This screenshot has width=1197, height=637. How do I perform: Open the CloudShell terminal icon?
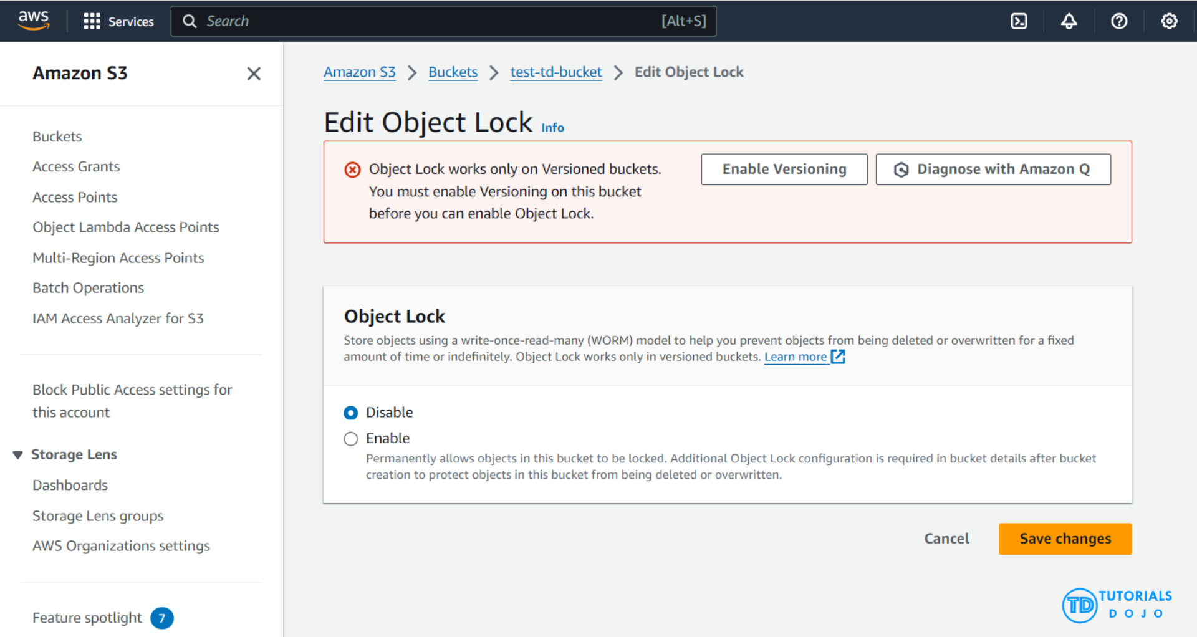[x=1019, y=21]
